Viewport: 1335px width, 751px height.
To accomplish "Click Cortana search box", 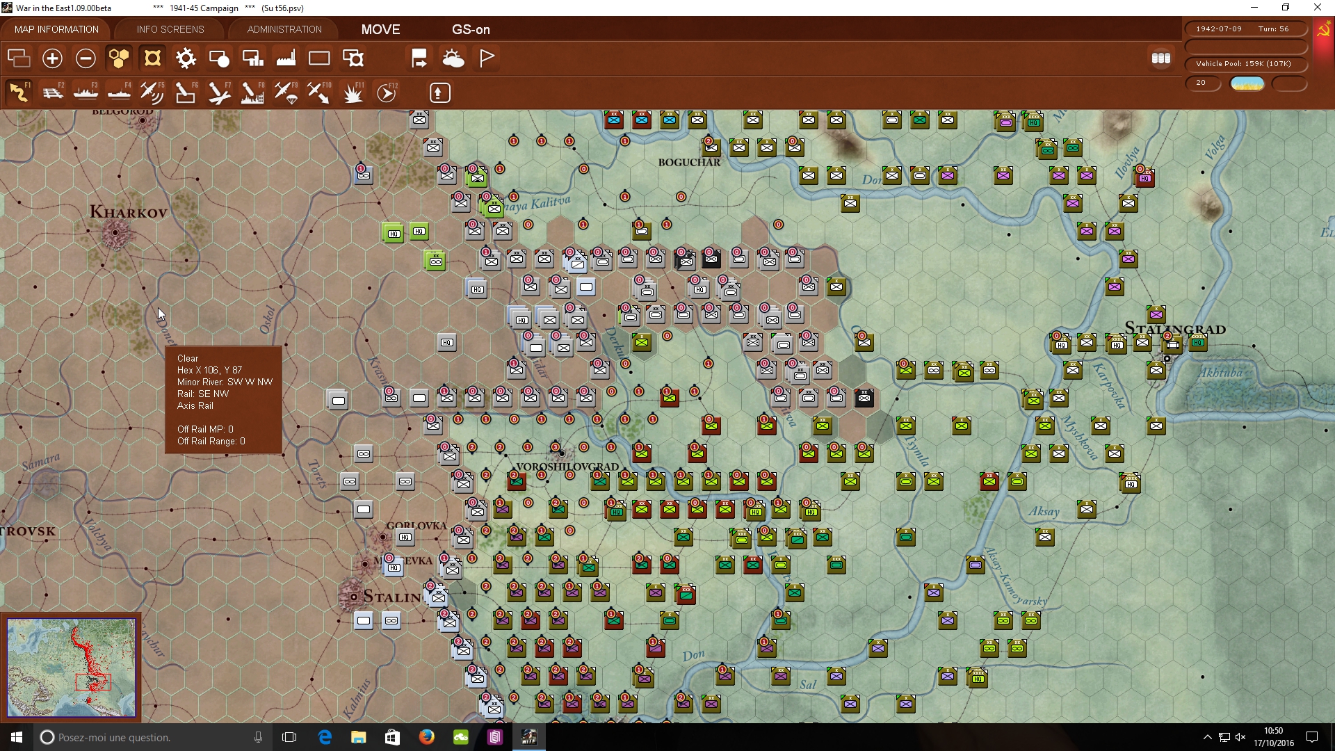I will tap(153, 737).
